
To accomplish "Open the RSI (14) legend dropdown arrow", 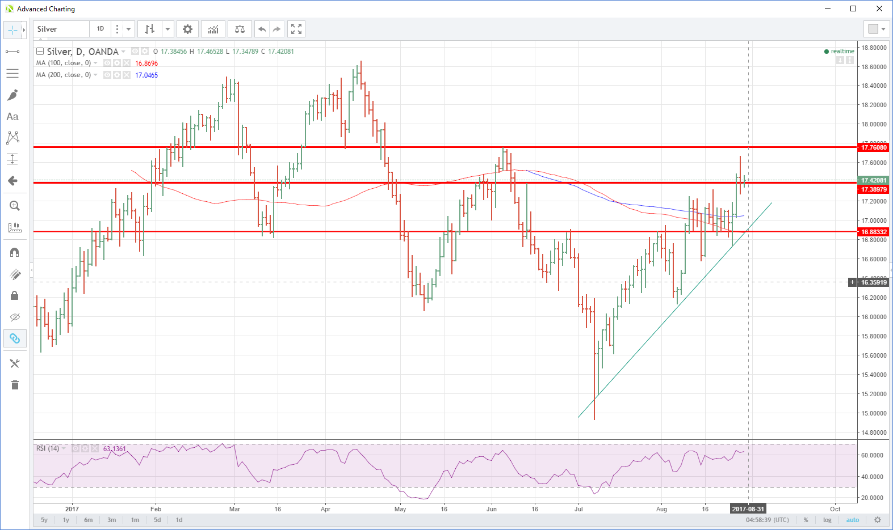I will 64,448.
